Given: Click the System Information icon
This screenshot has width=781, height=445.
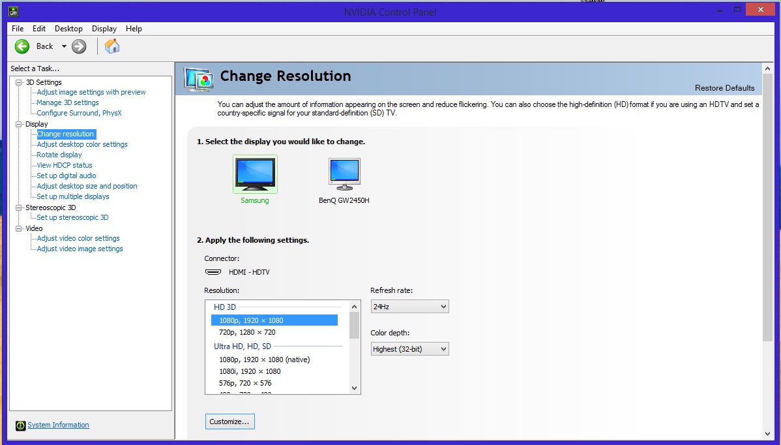Looking at the screenshot, I should [x=20, y=425].
